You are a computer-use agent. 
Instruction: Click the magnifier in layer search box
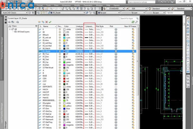[137, 18]
